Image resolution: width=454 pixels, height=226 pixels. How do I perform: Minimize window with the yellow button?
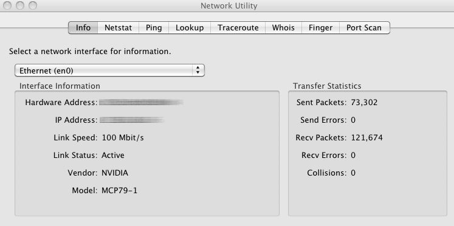[x=20, y=5]
